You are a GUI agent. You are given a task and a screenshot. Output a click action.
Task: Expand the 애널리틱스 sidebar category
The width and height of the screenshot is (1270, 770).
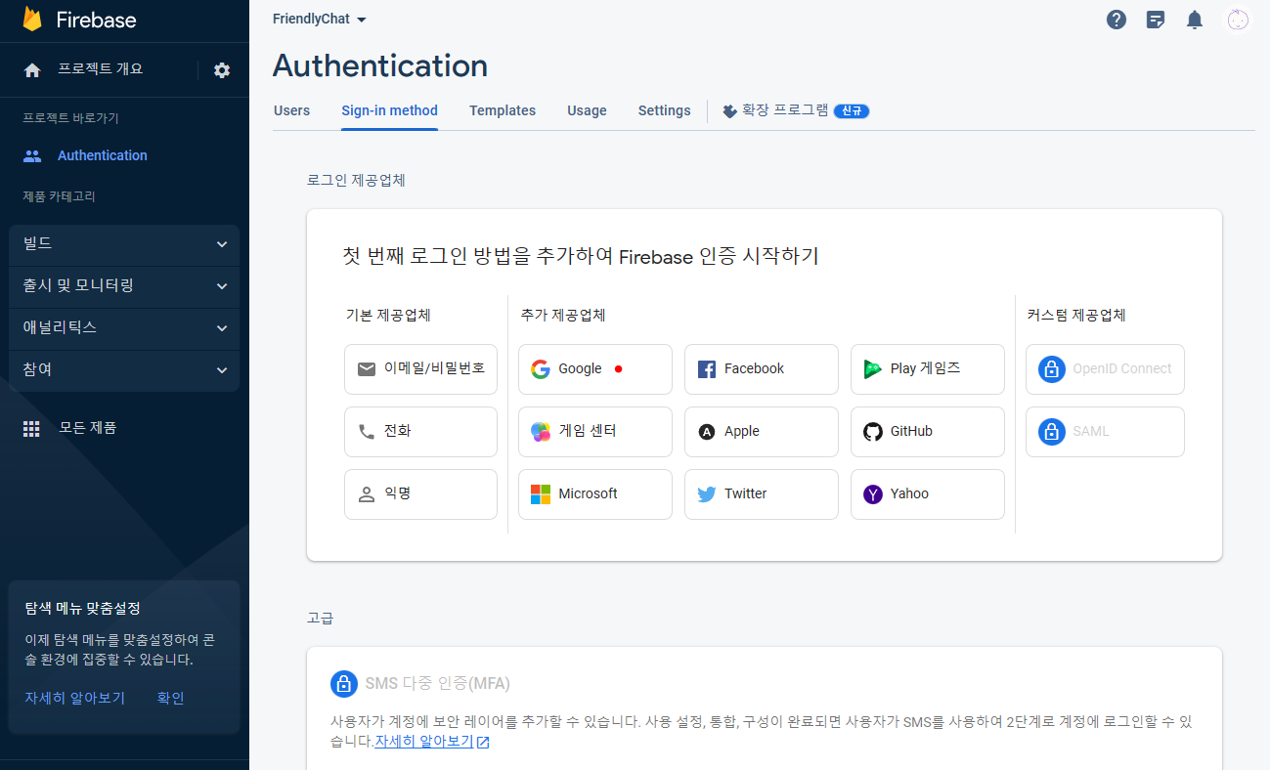124,328
